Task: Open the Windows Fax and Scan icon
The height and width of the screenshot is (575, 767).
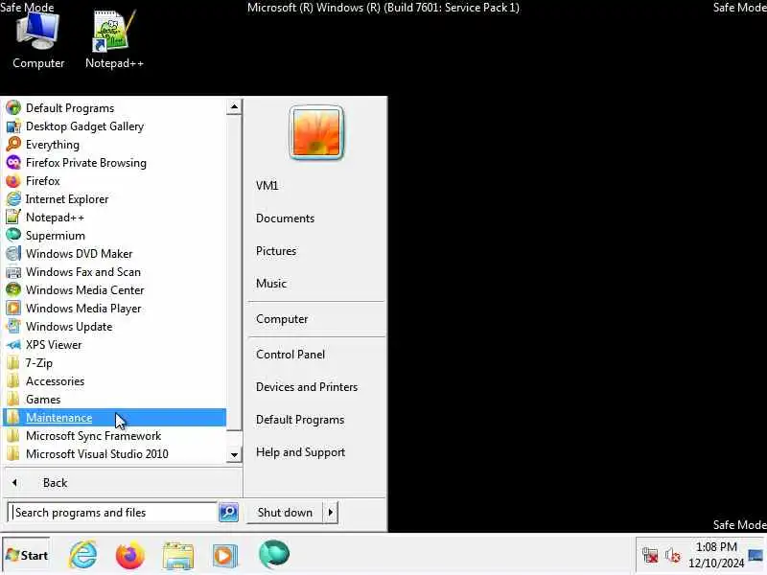Action: tap(13, 272)
